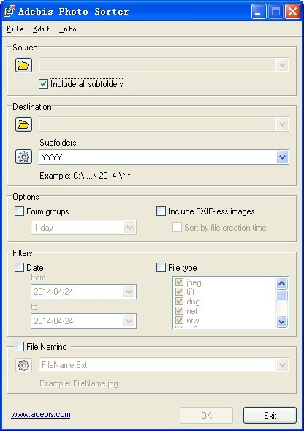304x431 pixels.
Task: Uncheck Include all subfolders
Action: 43,84
